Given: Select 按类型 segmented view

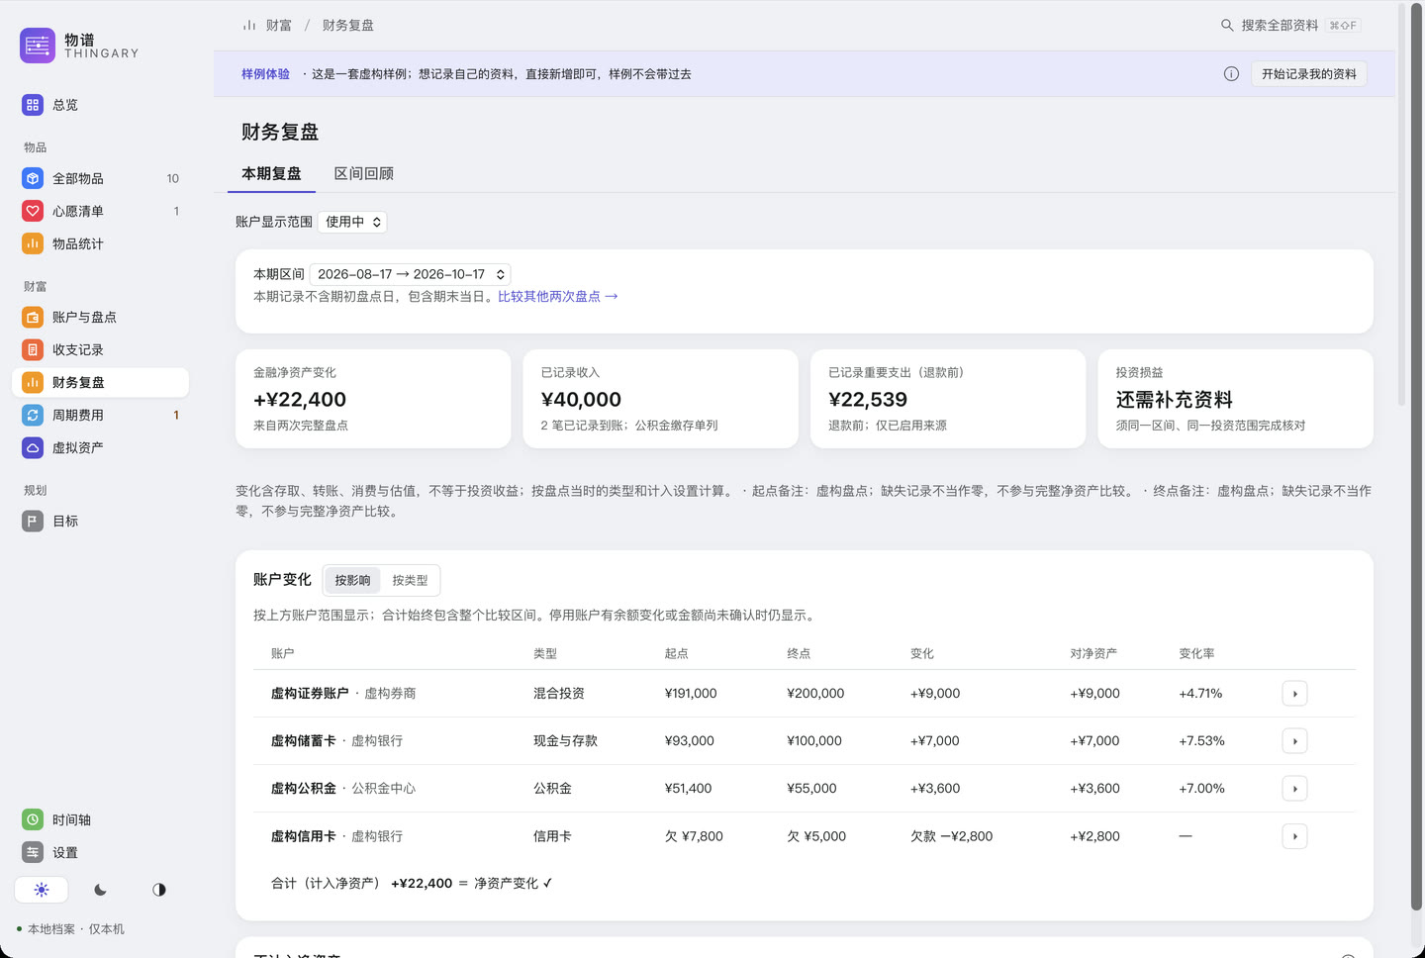Looking at the screenshot, I should [x=410, y=581].
